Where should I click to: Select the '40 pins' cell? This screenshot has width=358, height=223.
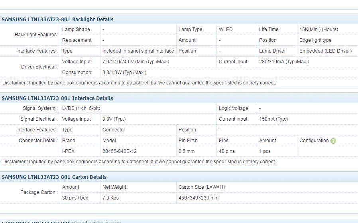pyautogui.click(x=226, y=151)
